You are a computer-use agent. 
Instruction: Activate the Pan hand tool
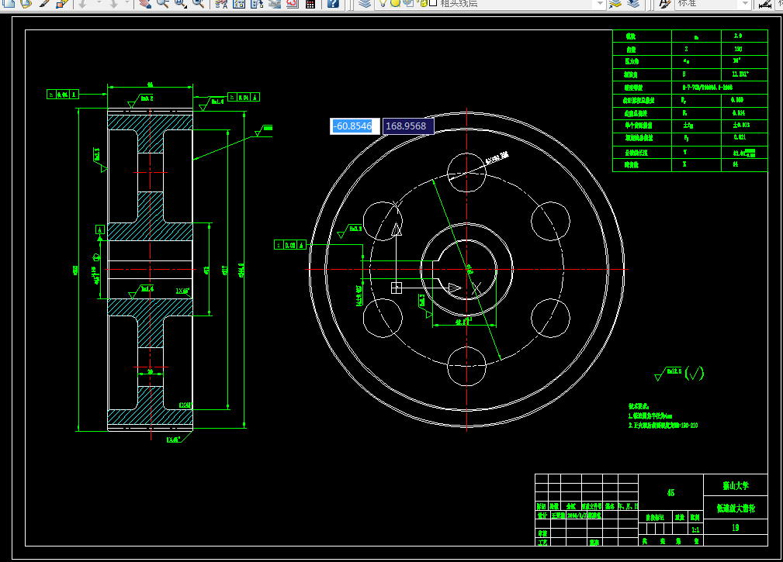pyautogui.click(x=144, y=4)
